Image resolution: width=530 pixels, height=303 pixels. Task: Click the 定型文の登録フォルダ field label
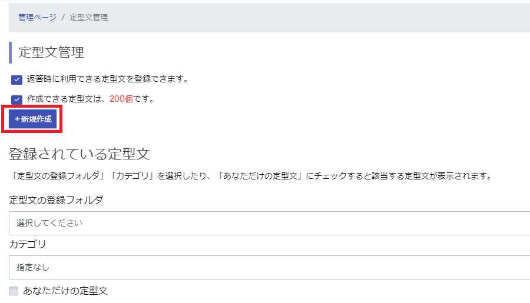point(56,200)
